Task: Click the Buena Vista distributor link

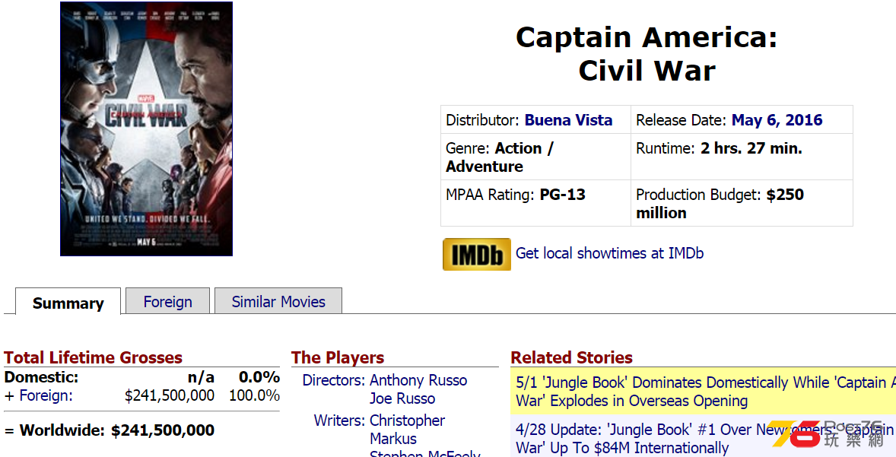Action: point(569,120)
